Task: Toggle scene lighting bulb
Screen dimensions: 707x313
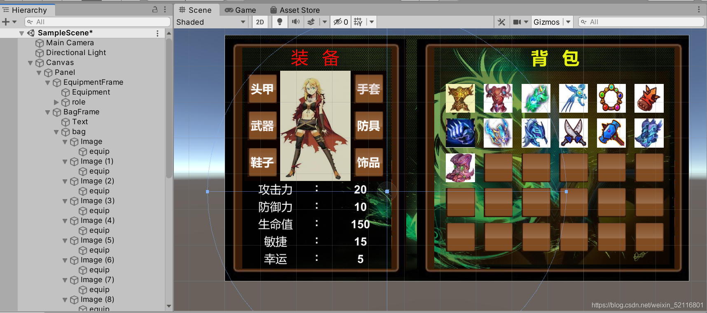Action: [280, 22]
